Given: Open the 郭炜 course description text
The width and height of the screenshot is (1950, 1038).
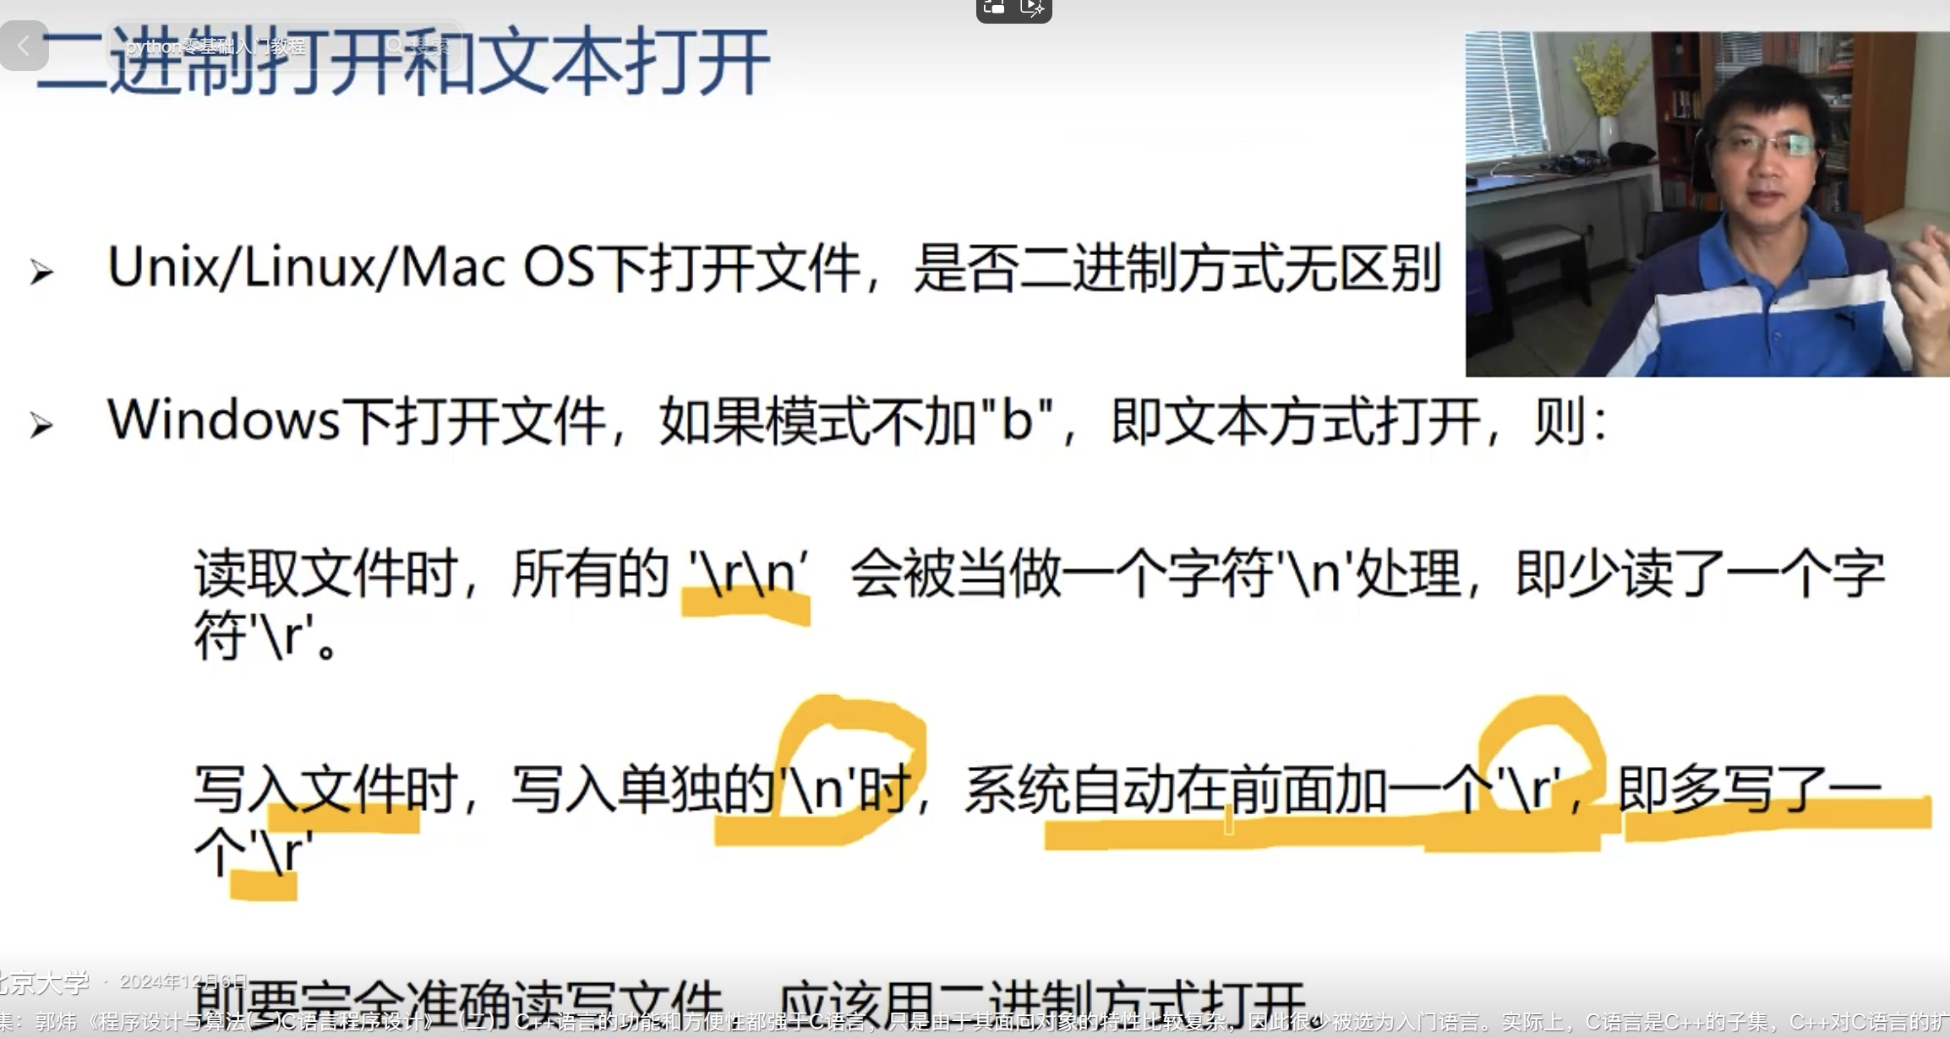Looking at the screenshot, I should pos(975,1022).
